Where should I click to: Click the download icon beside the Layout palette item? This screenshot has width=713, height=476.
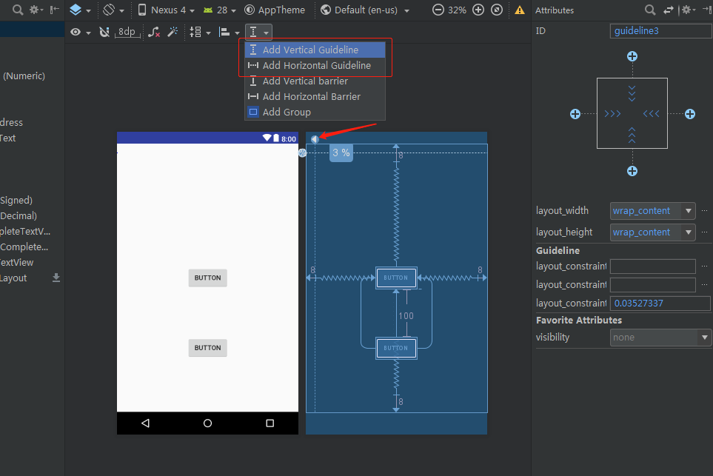(56, 278)
